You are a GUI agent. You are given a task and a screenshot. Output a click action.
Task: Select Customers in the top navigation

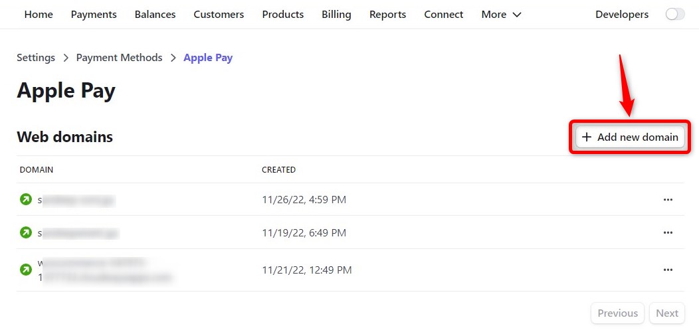pyautogui.click(x=219, y=14)
